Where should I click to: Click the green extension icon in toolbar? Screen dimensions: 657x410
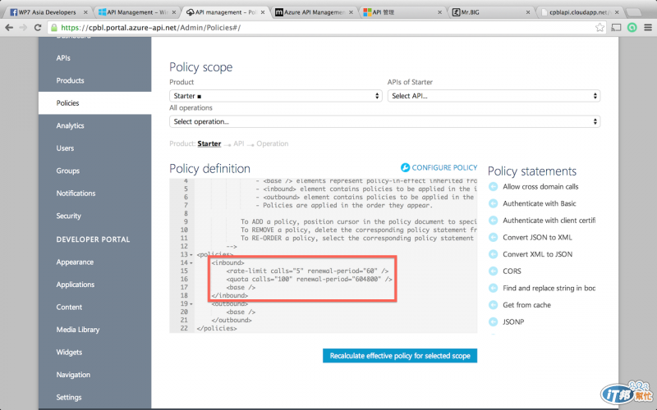pyautogui.click(x=632, y=28)
